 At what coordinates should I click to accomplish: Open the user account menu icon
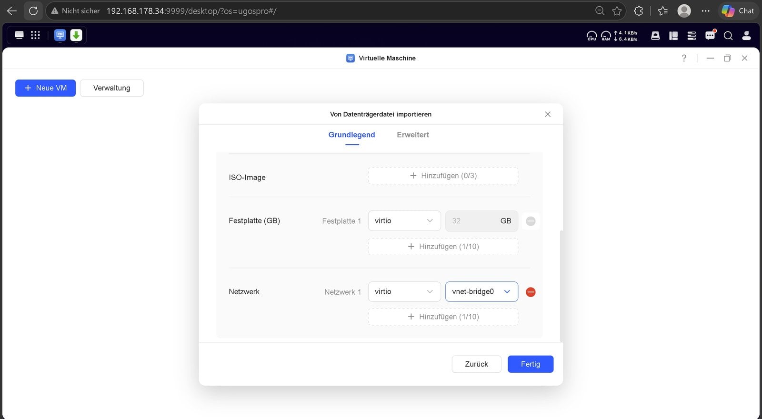pyautogui.click(x=746, y=36)
